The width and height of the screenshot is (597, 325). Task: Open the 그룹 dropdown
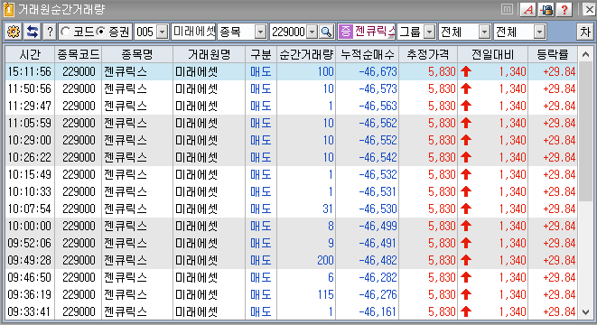pos(430,32)
